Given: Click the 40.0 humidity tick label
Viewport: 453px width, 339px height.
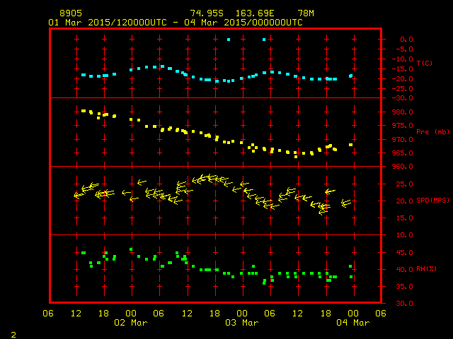Looking at the screenshot, I should coord(404,269).
